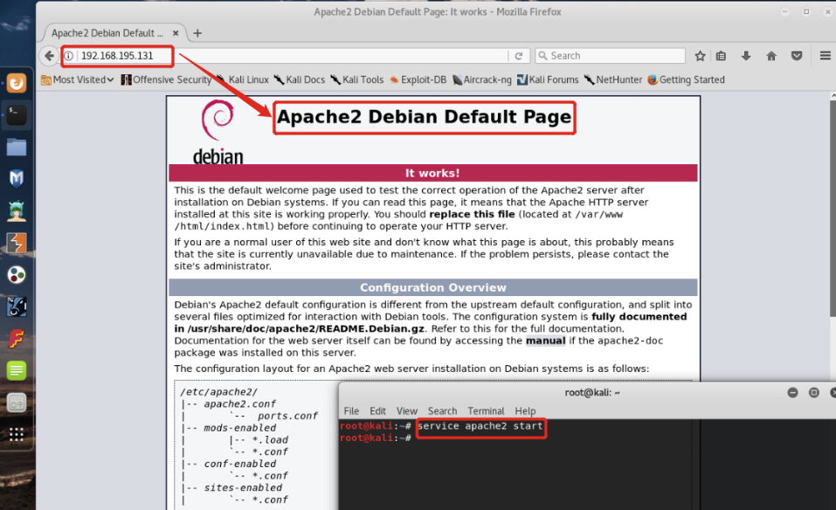Open a new tab
The width and height of the screenshot is (836, 510).
(197, 33)
